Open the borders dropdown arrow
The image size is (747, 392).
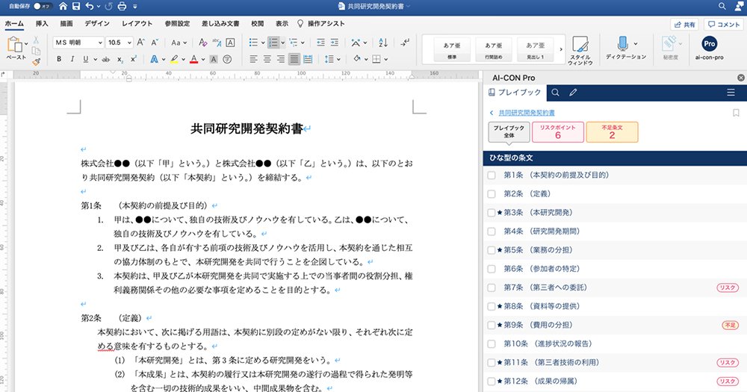[386, 60]
